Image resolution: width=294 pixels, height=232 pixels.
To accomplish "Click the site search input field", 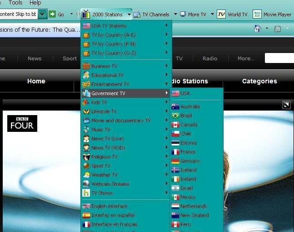I will click(279, 58).
